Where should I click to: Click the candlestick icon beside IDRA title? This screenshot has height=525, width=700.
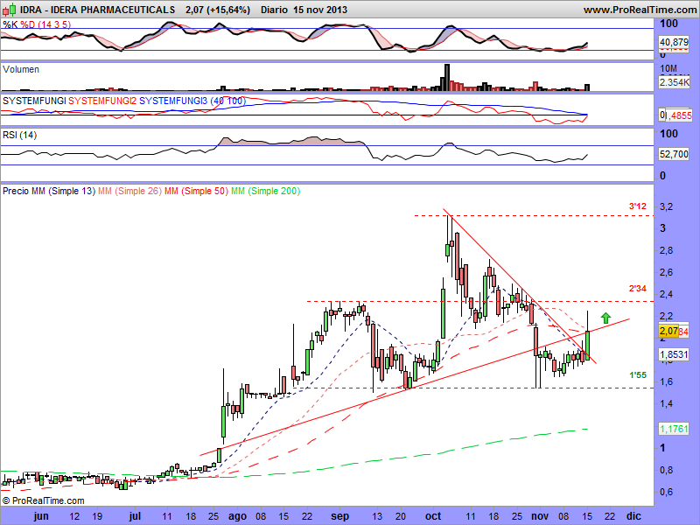(9, 9)
